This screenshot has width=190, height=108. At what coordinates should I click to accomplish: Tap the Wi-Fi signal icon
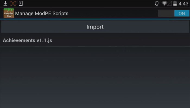point(164,3)
